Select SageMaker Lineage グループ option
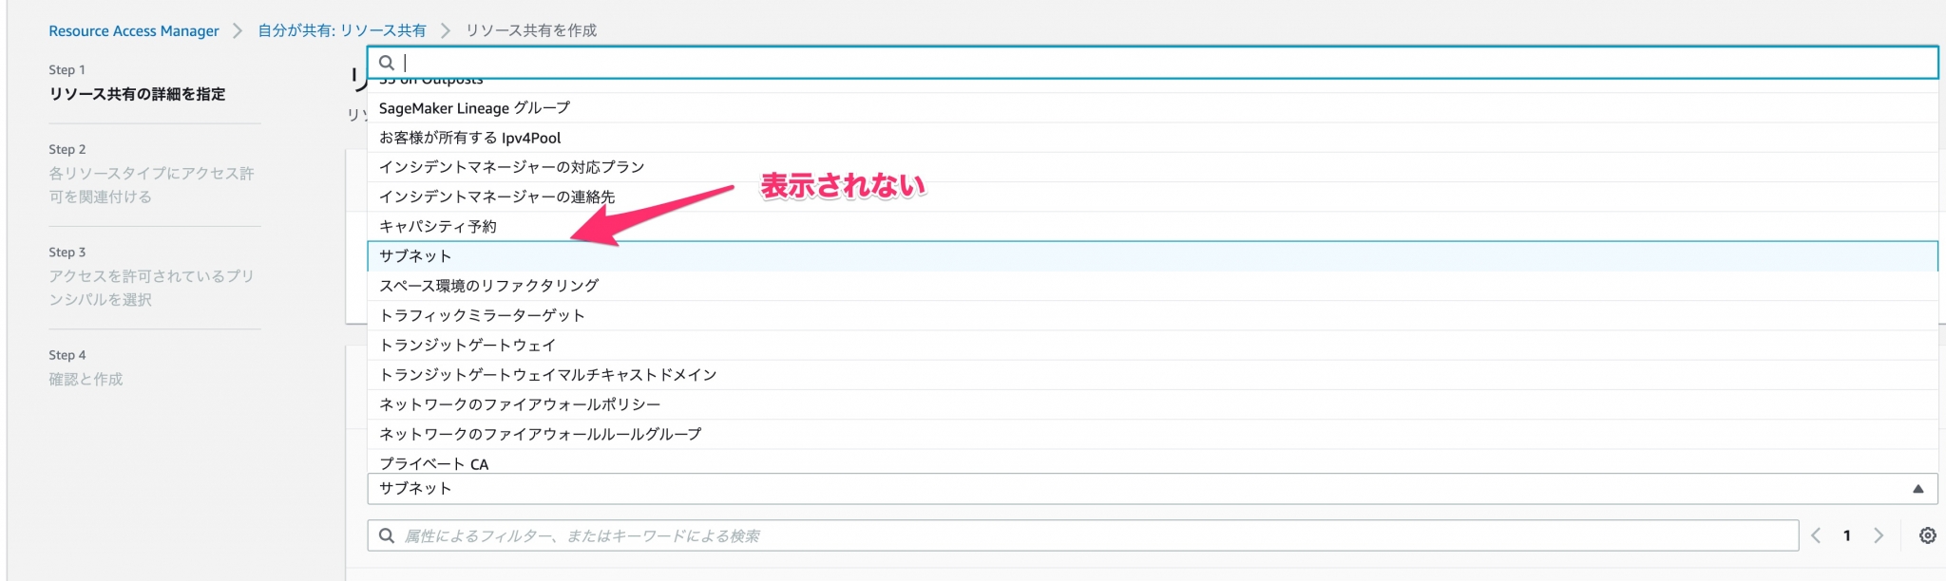Viewport: 1946px width, 581px height. click(1153, 108)
